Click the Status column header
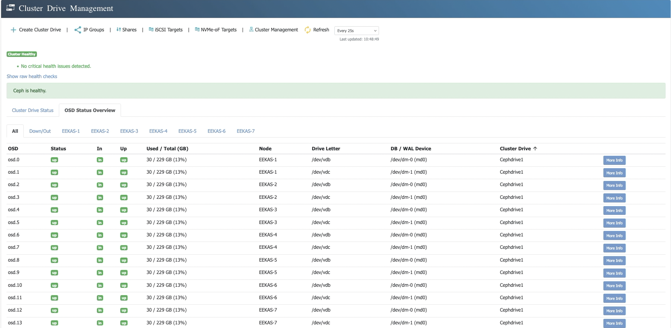Image resolution: width=671 pixels, height=328 pixels. click(58, 148)
